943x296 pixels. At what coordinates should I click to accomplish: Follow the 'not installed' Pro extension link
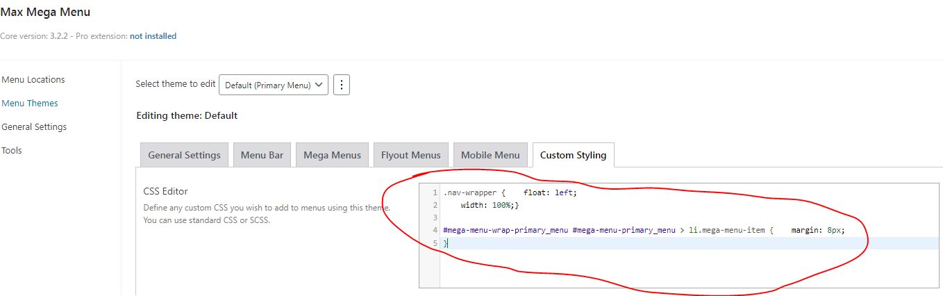click(153, 35)
